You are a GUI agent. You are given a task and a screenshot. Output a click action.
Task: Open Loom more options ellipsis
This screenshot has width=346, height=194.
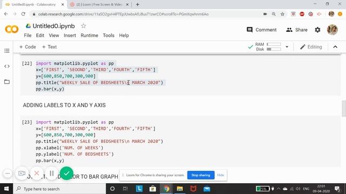7,174
